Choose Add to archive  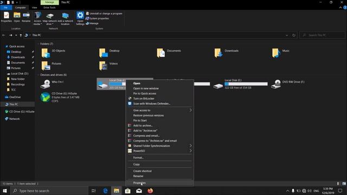point(159,126)
